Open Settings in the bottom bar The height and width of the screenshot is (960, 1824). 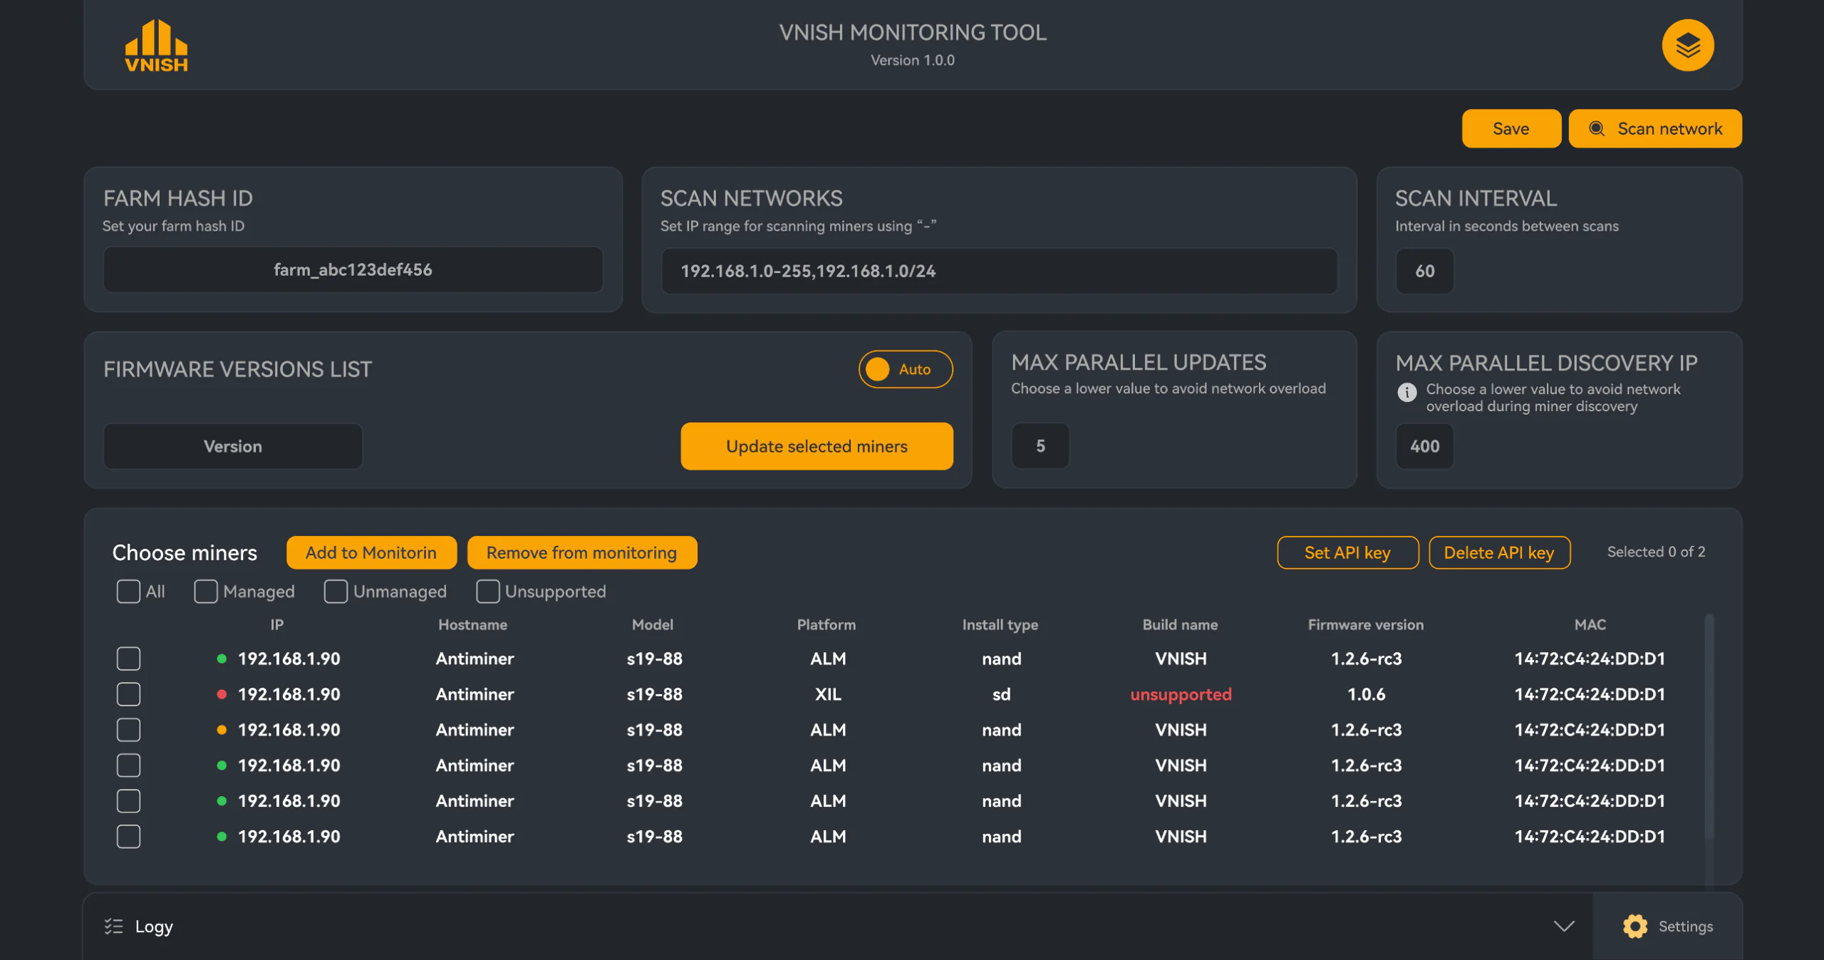(1667, 926)
